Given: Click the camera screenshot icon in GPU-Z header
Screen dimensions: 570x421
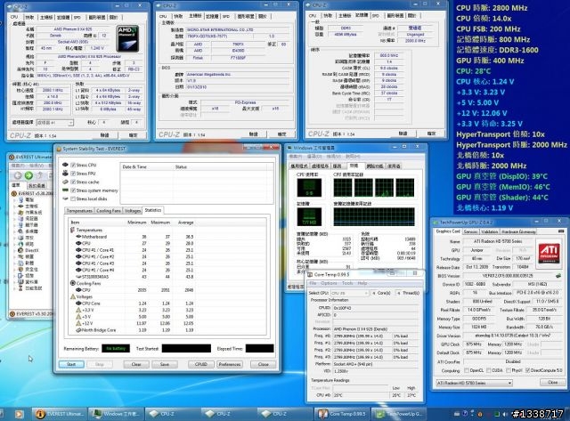Looking at the screenshot, I should coord(561,231).
